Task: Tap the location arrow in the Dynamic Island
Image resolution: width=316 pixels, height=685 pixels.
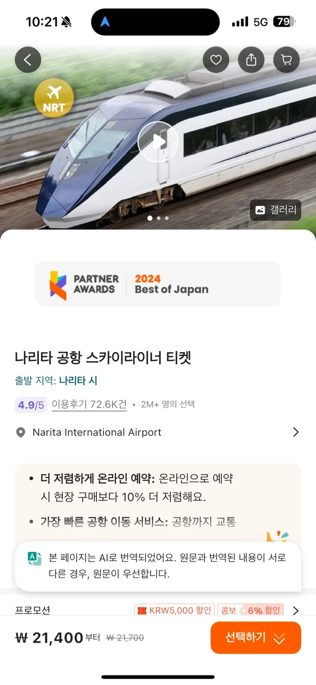Action: coord(105,22)
